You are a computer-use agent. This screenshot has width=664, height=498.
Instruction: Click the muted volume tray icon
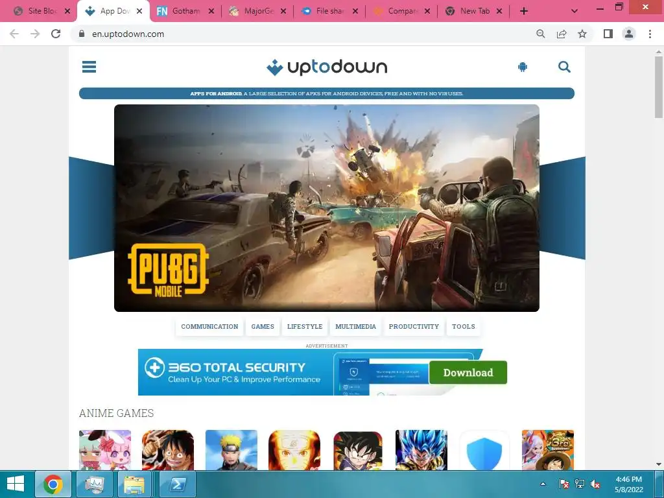(595, 484)
